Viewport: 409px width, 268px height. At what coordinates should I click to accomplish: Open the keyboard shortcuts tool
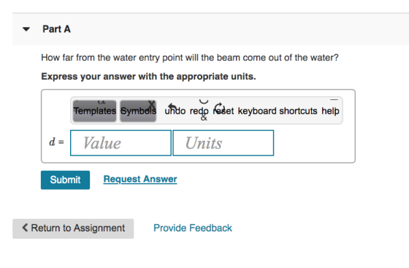click(278, 111)
